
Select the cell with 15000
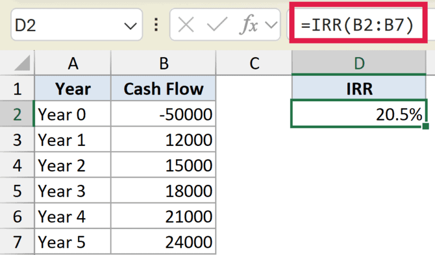click(x=163, y=165)
